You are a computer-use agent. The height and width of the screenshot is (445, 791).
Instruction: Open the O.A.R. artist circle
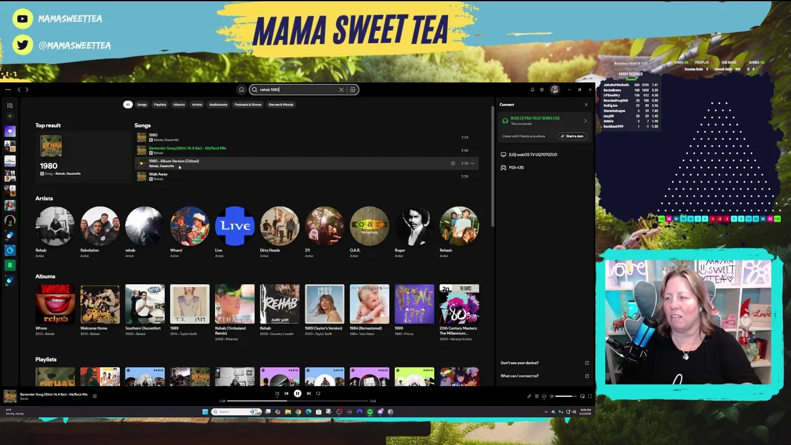point(370,226)
